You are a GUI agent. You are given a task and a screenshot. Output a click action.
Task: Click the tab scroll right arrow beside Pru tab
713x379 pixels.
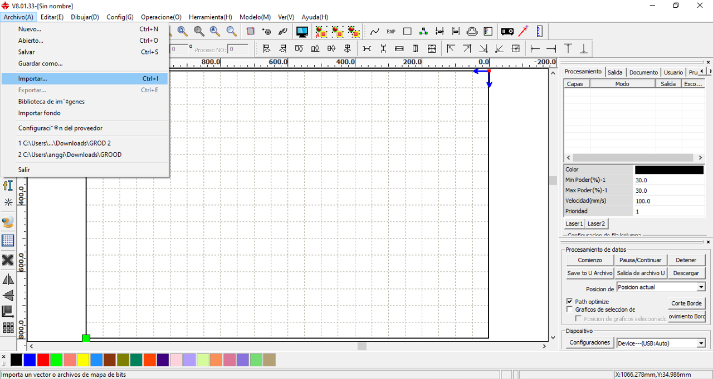[709, 72]
